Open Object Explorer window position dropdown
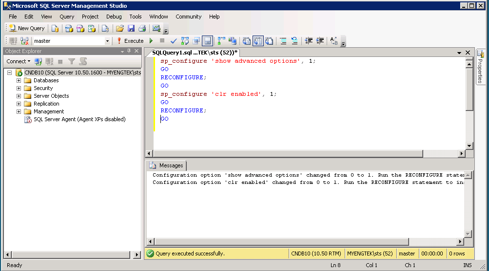489x271 pixels. (122, 52)
